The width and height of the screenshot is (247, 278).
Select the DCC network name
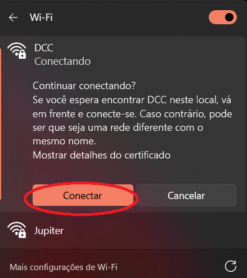44,48
